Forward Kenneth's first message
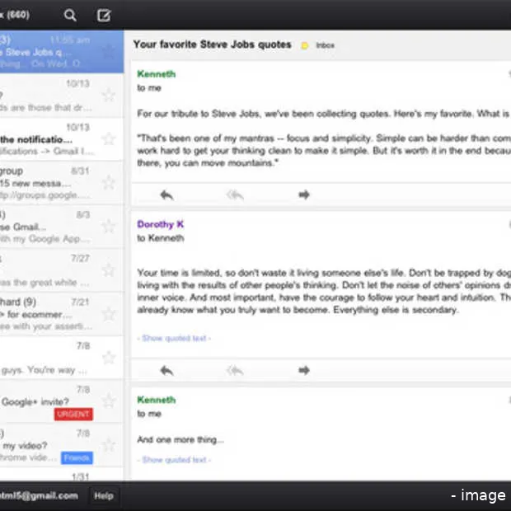The height and width of the screenshot is (511, 511). coord(304,195)
